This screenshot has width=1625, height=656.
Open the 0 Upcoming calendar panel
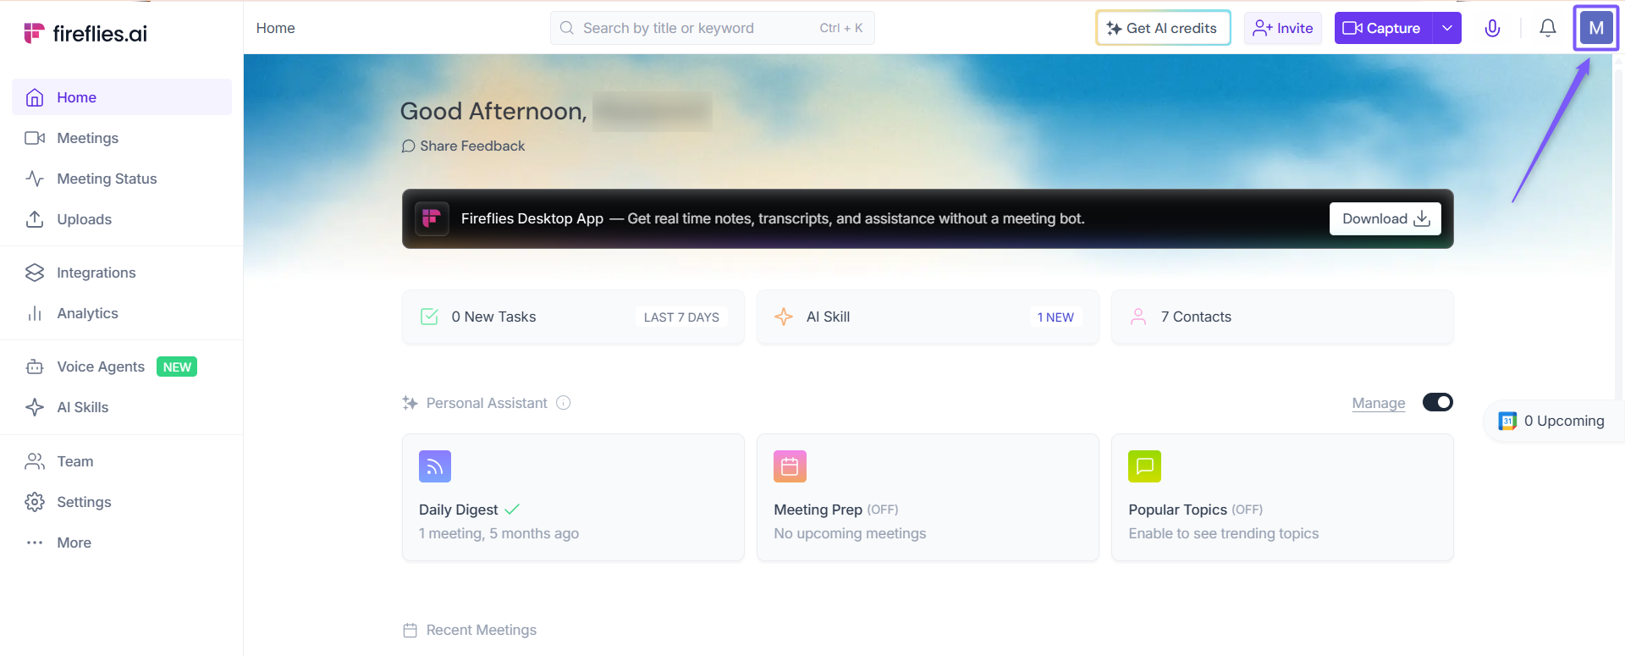click(1554, 421)
